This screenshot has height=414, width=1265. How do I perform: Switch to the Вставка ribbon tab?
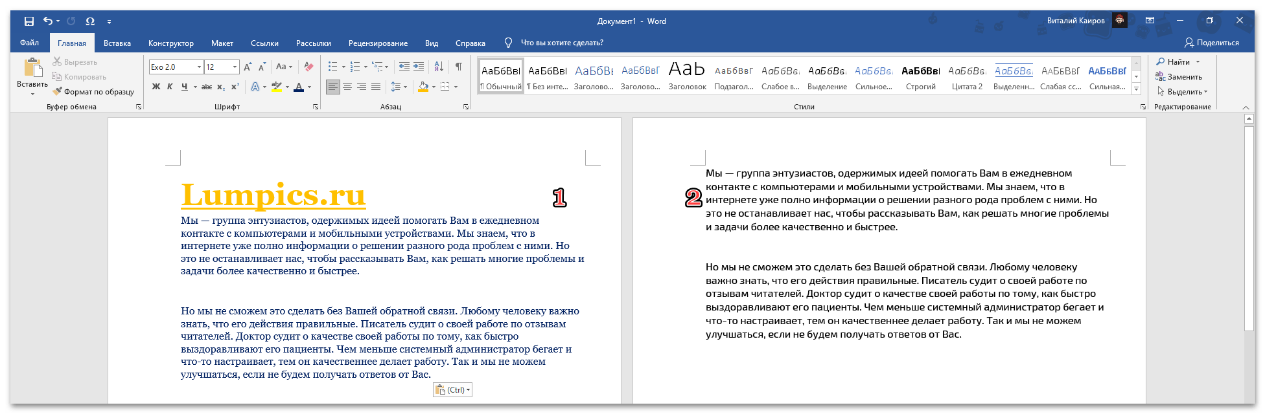pyautogui.click(x=117, y=43)
